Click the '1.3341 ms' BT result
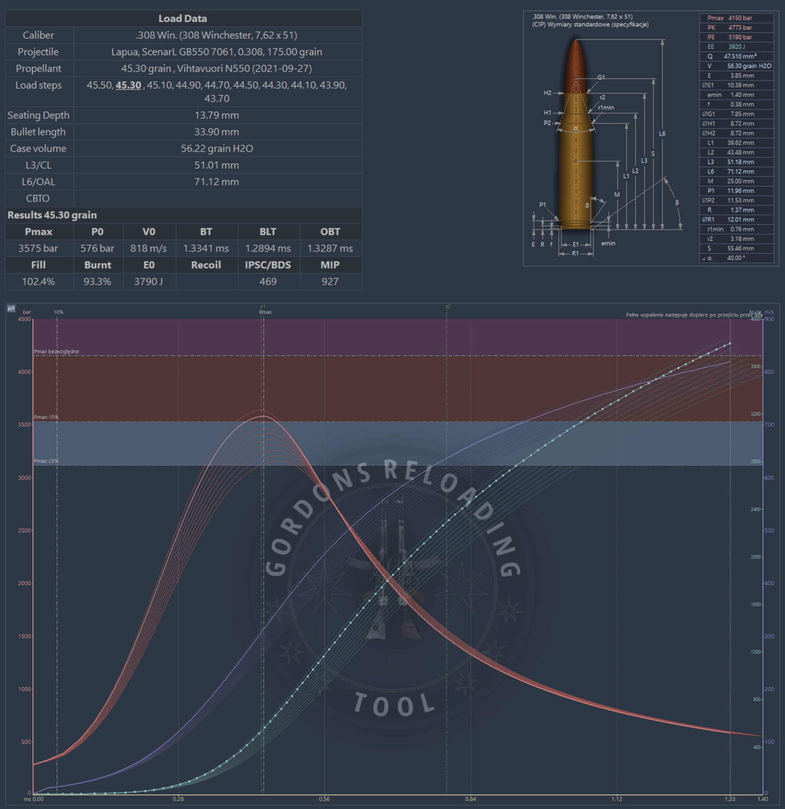785x809 pixels. 206,248
